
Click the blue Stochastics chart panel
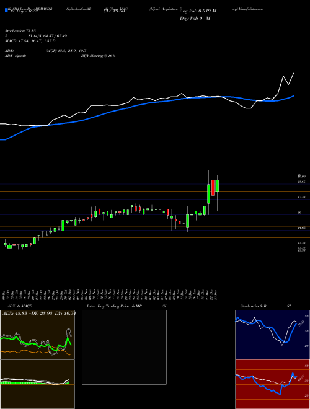(x=272, y=335)
